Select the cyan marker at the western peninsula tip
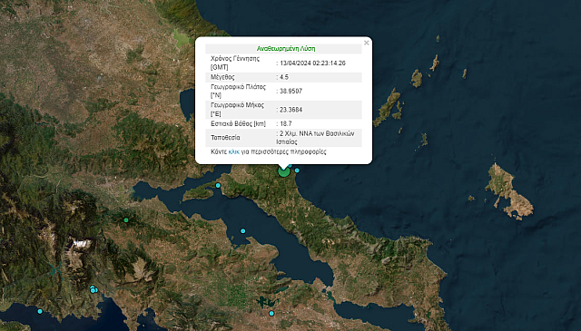Screen dimensions: 581x331 (218, 185)
